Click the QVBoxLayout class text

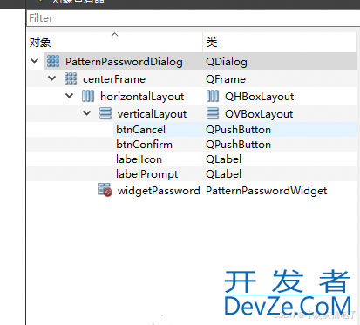click(259, 114)
